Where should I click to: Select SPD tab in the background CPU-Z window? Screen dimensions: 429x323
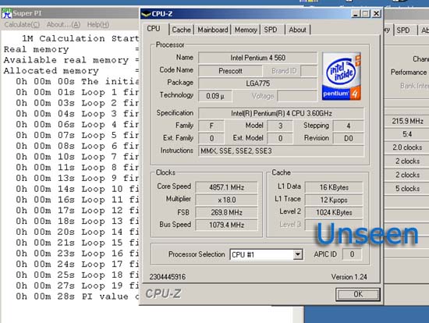click(x=403, y=30)
